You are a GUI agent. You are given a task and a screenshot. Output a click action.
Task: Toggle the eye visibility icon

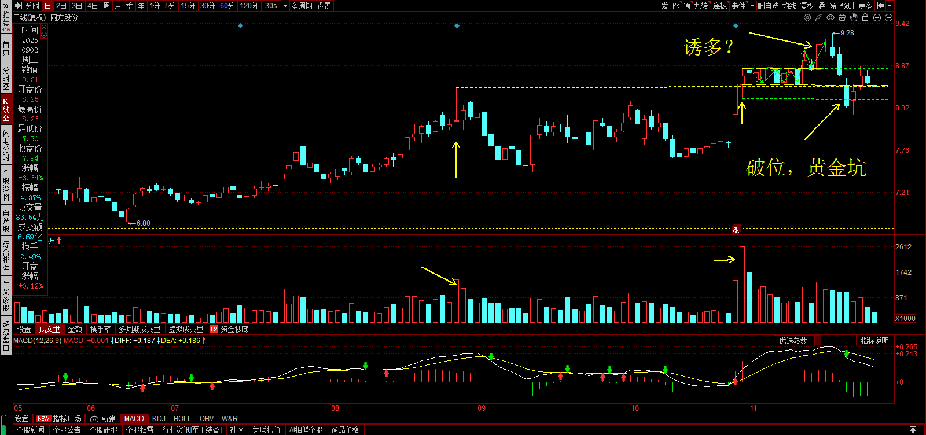click(x=831, y=17)
